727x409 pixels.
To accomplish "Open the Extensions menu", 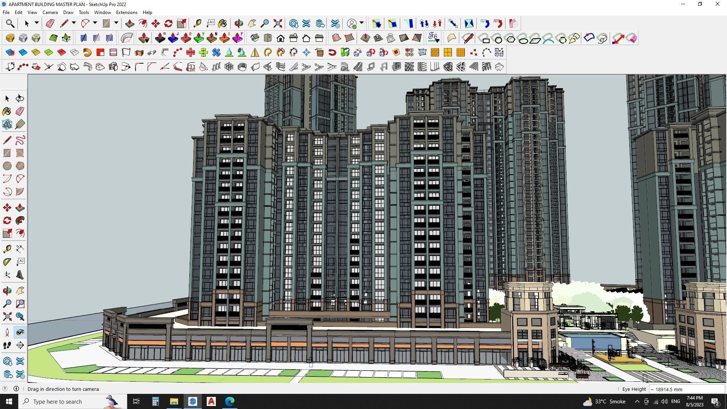I will [x=126, y=12].
